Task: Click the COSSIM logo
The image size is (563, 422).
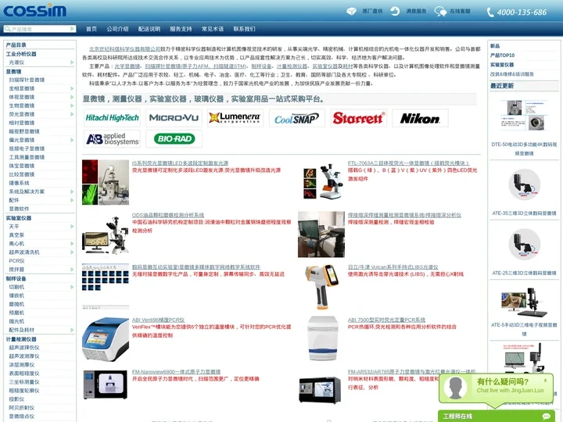Action: (35, 11)
